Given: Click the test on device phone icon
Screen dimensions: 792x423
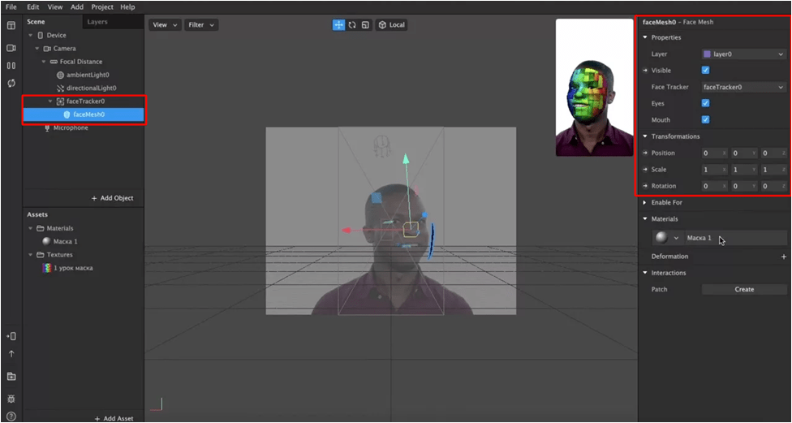Looking at the screenshot, I should [x=11, y=336].
